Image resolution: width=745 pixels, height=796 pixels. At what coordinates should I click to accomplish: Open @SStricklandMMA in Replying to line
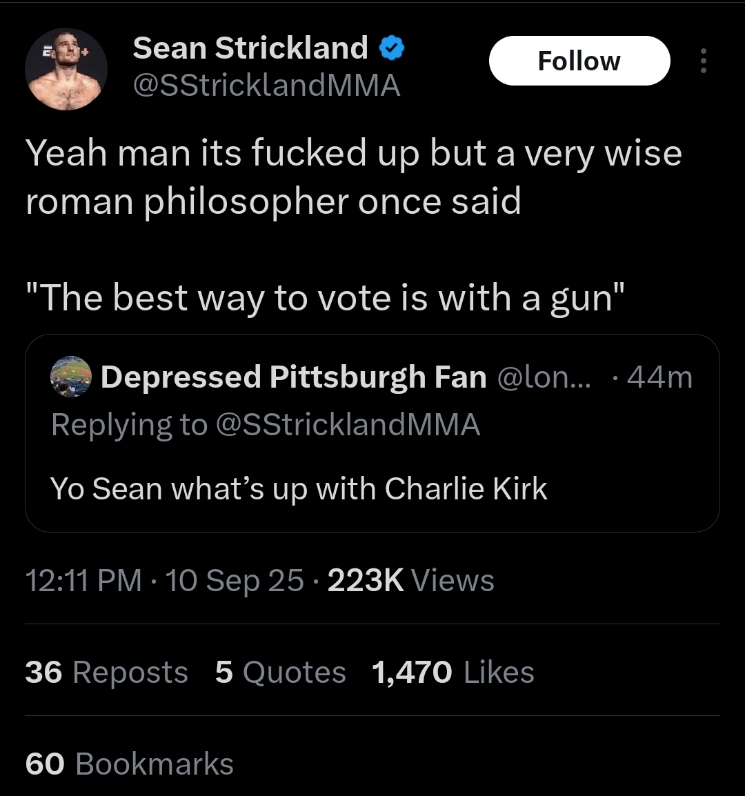[348, 424]
